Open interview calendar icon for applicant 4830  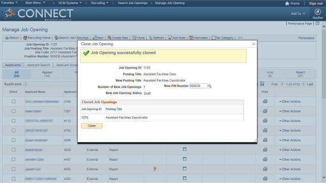[x=184, y=149]
